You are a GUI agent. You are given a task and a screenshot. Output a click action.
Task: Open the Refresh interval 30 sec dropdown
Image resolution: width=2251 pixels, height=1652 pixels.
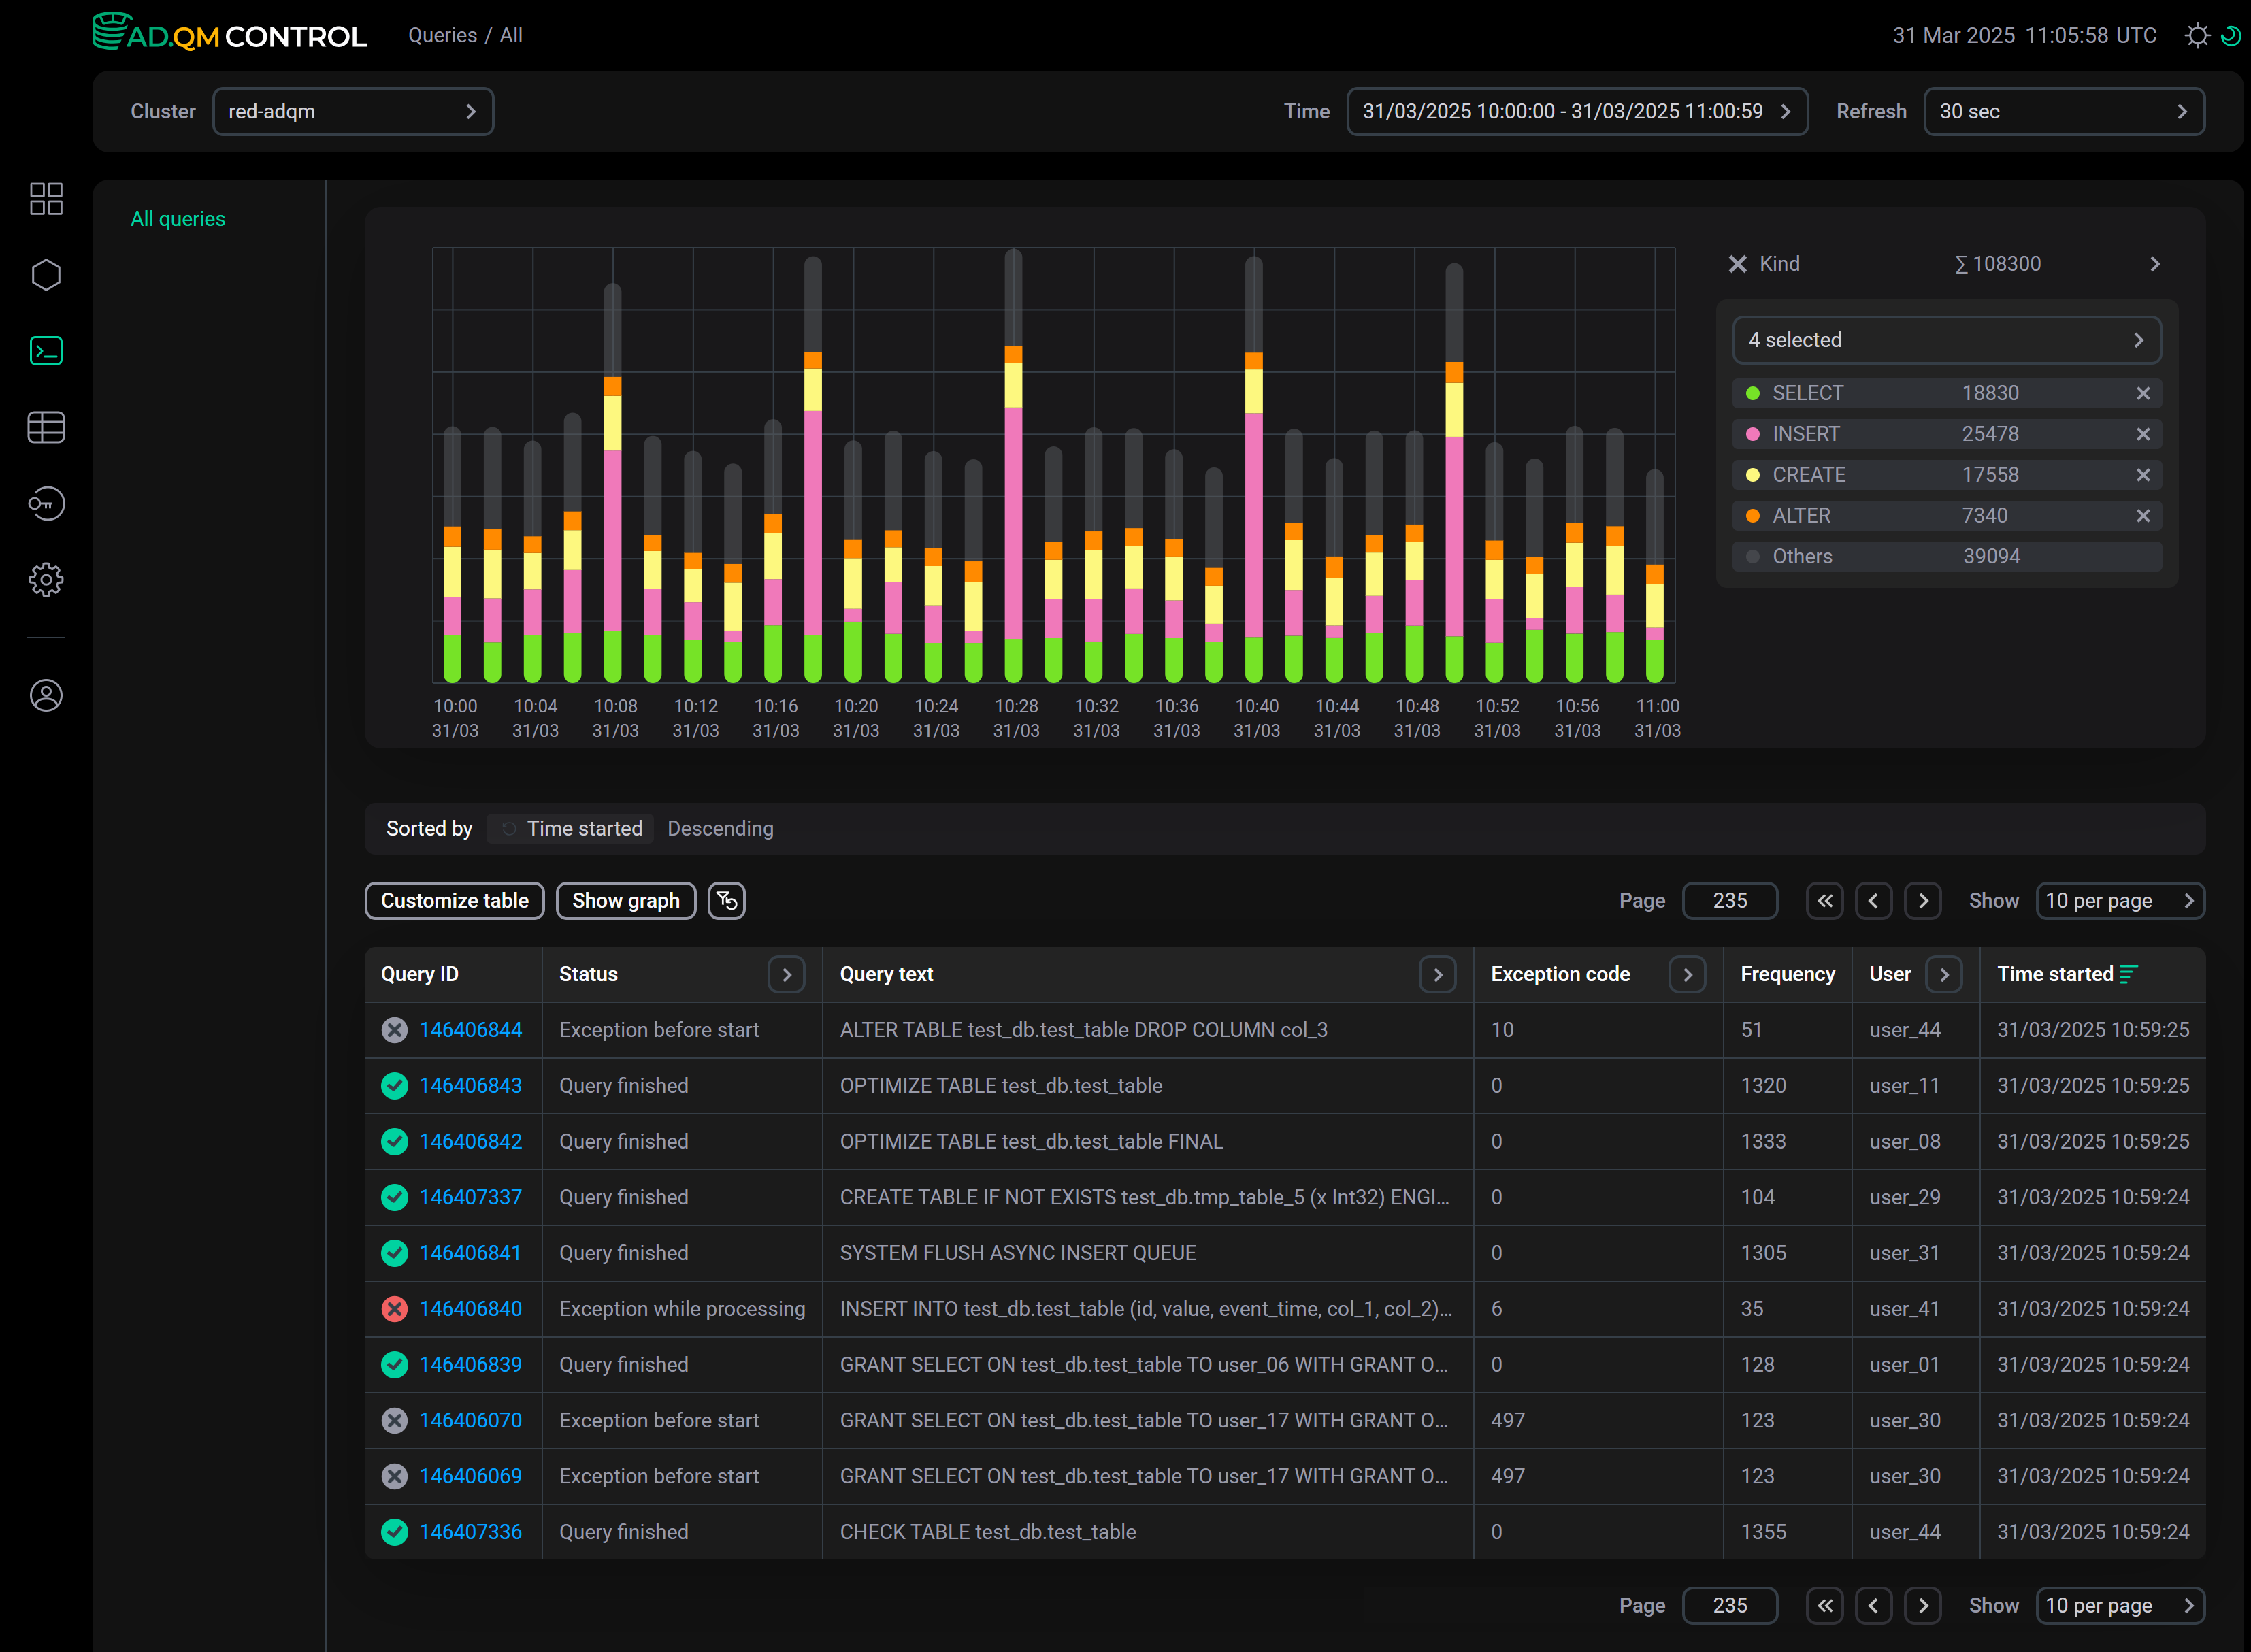[x=2064, y=111]
